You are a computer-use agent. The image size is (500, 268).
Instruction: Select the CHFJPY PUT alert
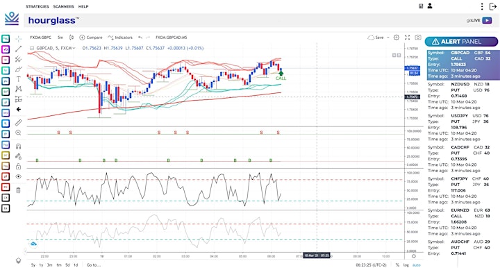[x=463, y=190]
